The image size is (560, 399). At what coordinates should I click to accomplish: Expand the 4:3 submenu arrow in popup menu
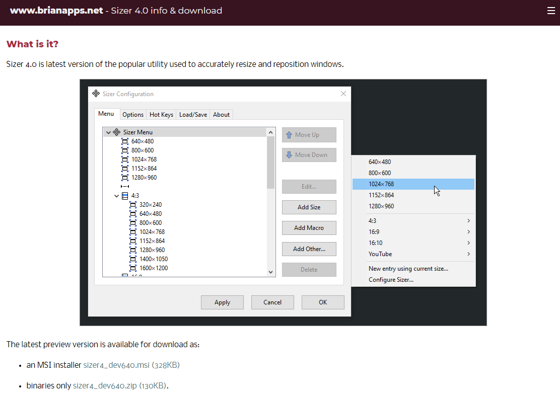tap(468, 220)
